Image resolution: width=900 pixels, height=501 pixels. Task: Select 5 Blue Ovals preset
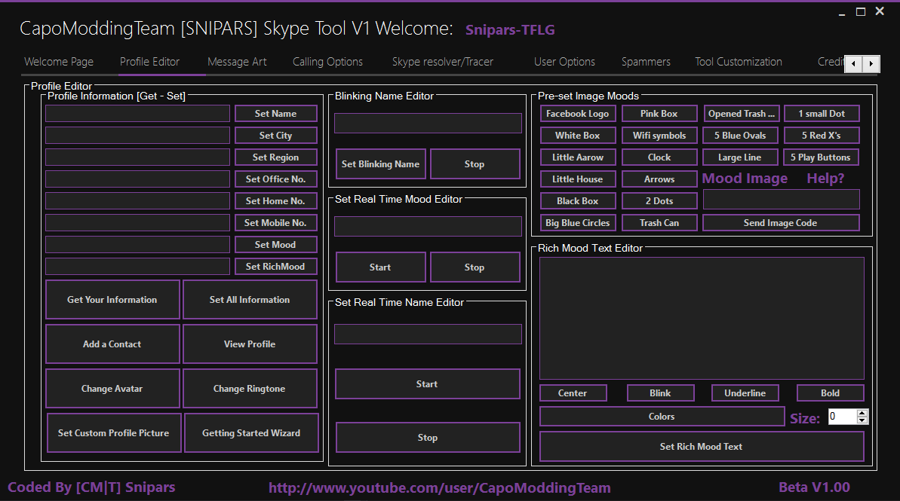(740, 136)
